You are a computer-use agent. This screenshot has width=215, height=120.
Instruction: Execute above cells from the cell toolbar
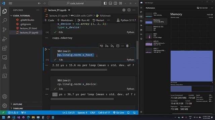(x=107, y=46)
